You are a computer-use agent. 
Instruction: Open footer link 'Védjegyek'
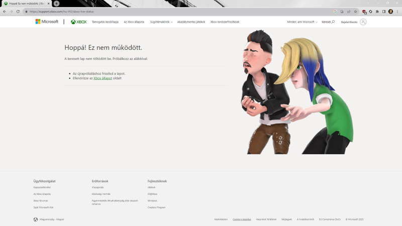286,219
